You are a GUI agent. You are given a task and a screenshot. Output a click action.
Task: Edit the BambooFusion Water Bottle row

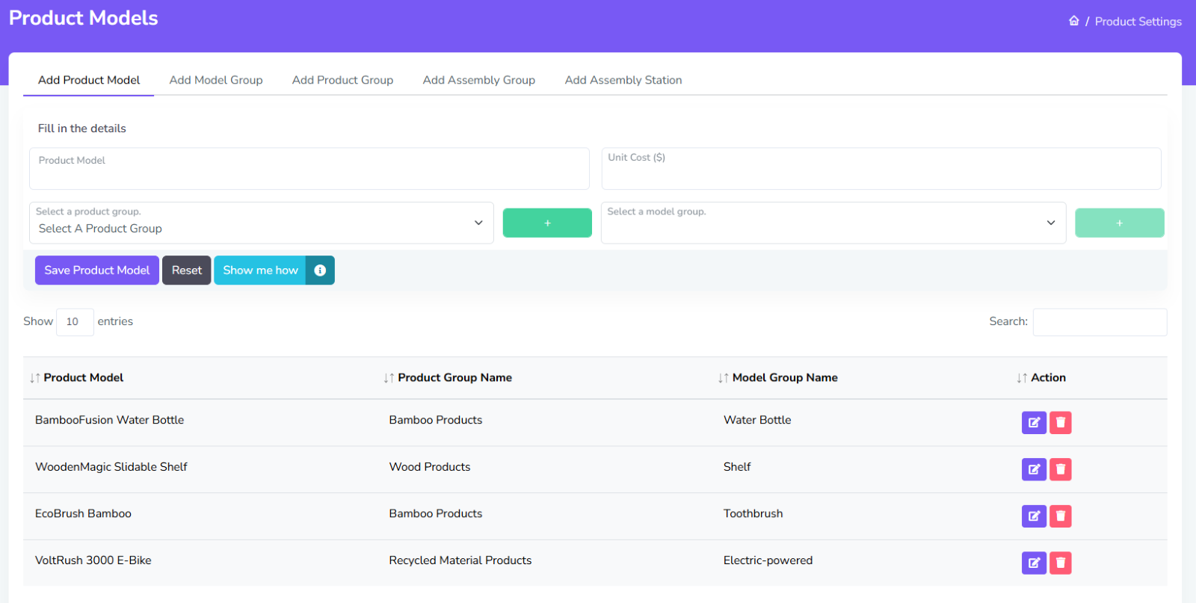click(1034, 423)
